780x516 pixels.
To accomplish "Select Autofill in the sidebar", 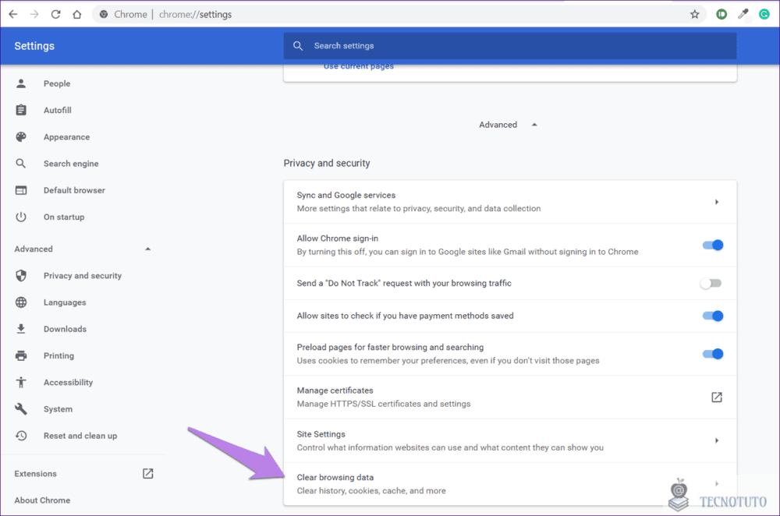I will pyautogui.click(x=57, y=110).
